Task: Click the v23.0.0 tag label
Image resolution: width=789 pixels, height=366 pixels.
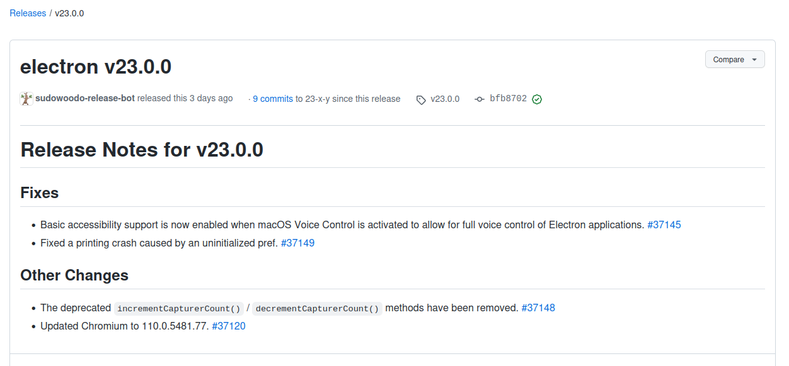Action: 443,99
